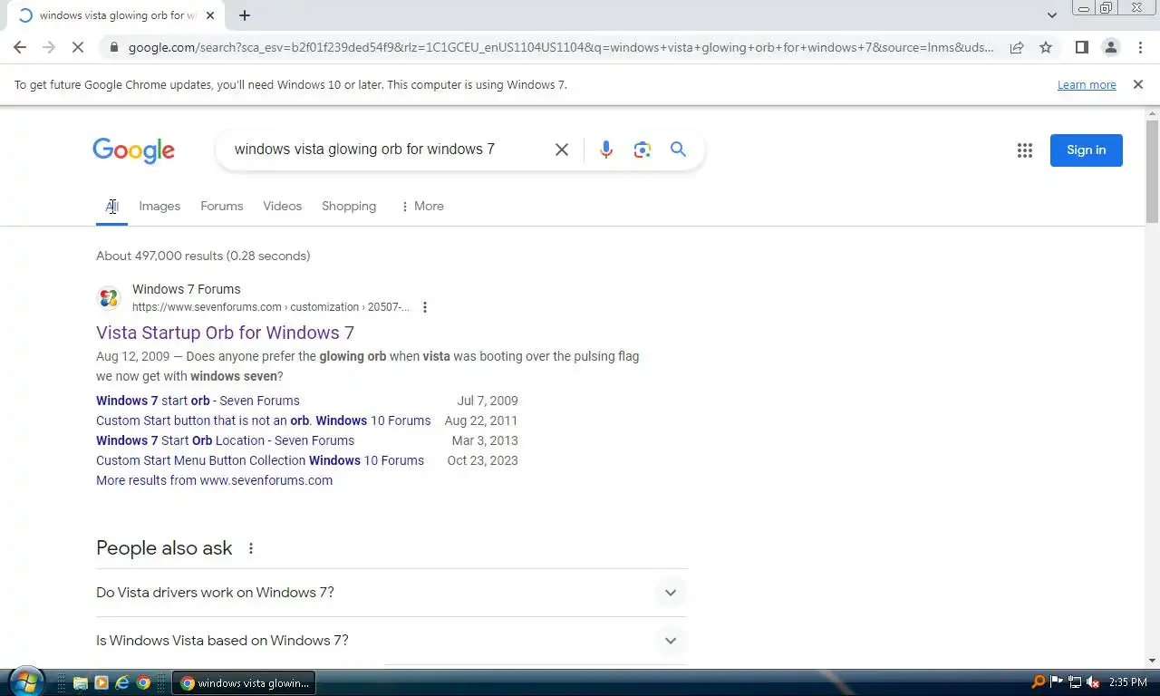
Task: Click the Chrome back arrow
Action: pos(20,47)
